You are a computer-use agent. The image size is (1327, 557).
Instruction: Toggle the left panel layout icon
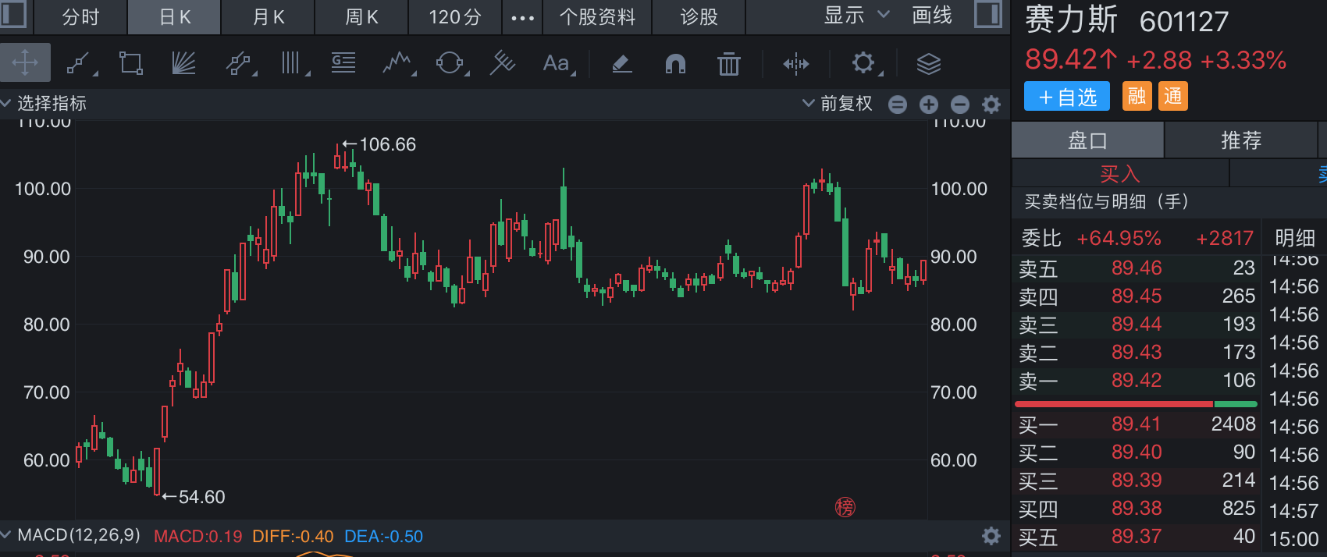tap(13, 14)
